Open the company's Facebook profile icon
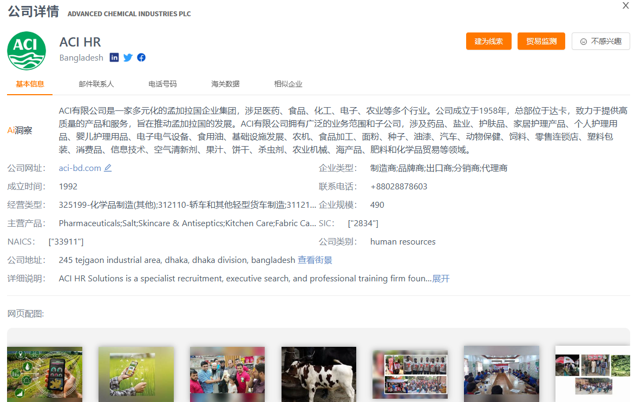Viewport: 641px width, 402px height. [141, 57]
